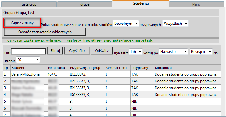
Task: Click the Przypisany column header
Action: [x=142, y=68]
